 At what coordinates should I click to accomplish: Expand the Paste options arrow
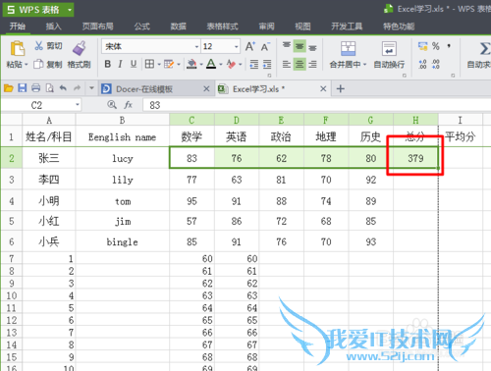click(27, 64)
